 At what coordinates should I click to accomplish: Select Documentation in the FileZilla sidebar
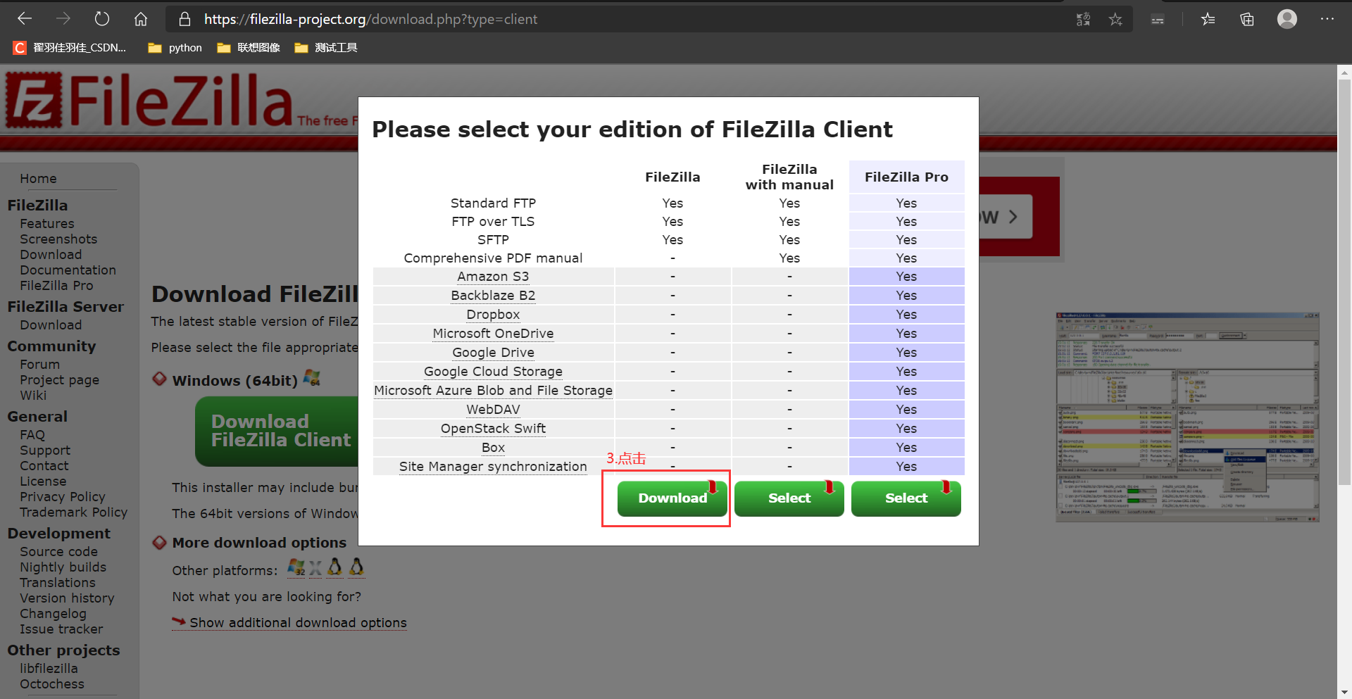pos(68,270)
